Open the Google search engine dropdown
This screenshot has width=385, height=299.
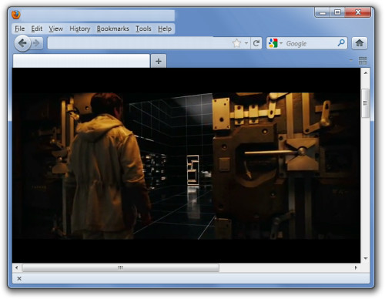point(276,43)
